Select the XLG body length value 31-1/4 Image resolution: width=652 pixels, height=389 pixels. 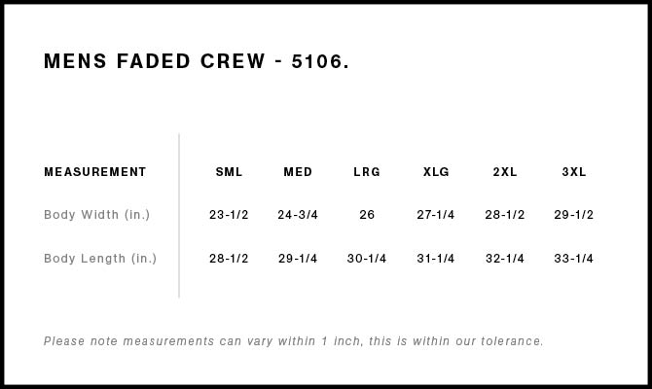tap(436, 259)
